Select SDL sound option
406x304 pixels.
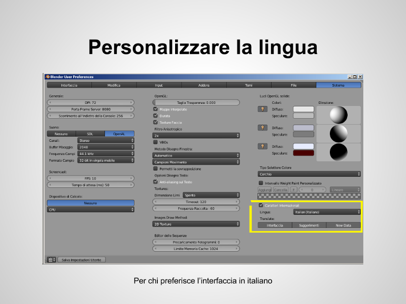[90, 134]
